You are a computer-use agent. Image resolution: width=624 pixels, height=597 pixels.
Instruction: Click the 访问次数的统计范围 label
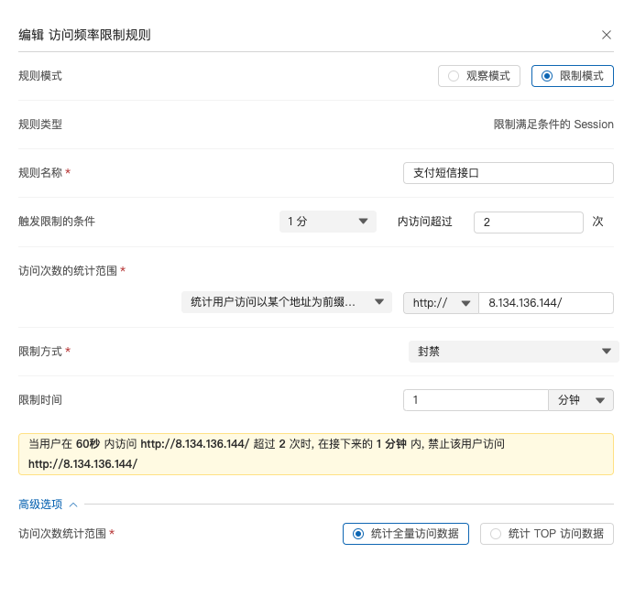tap(68, 271)
